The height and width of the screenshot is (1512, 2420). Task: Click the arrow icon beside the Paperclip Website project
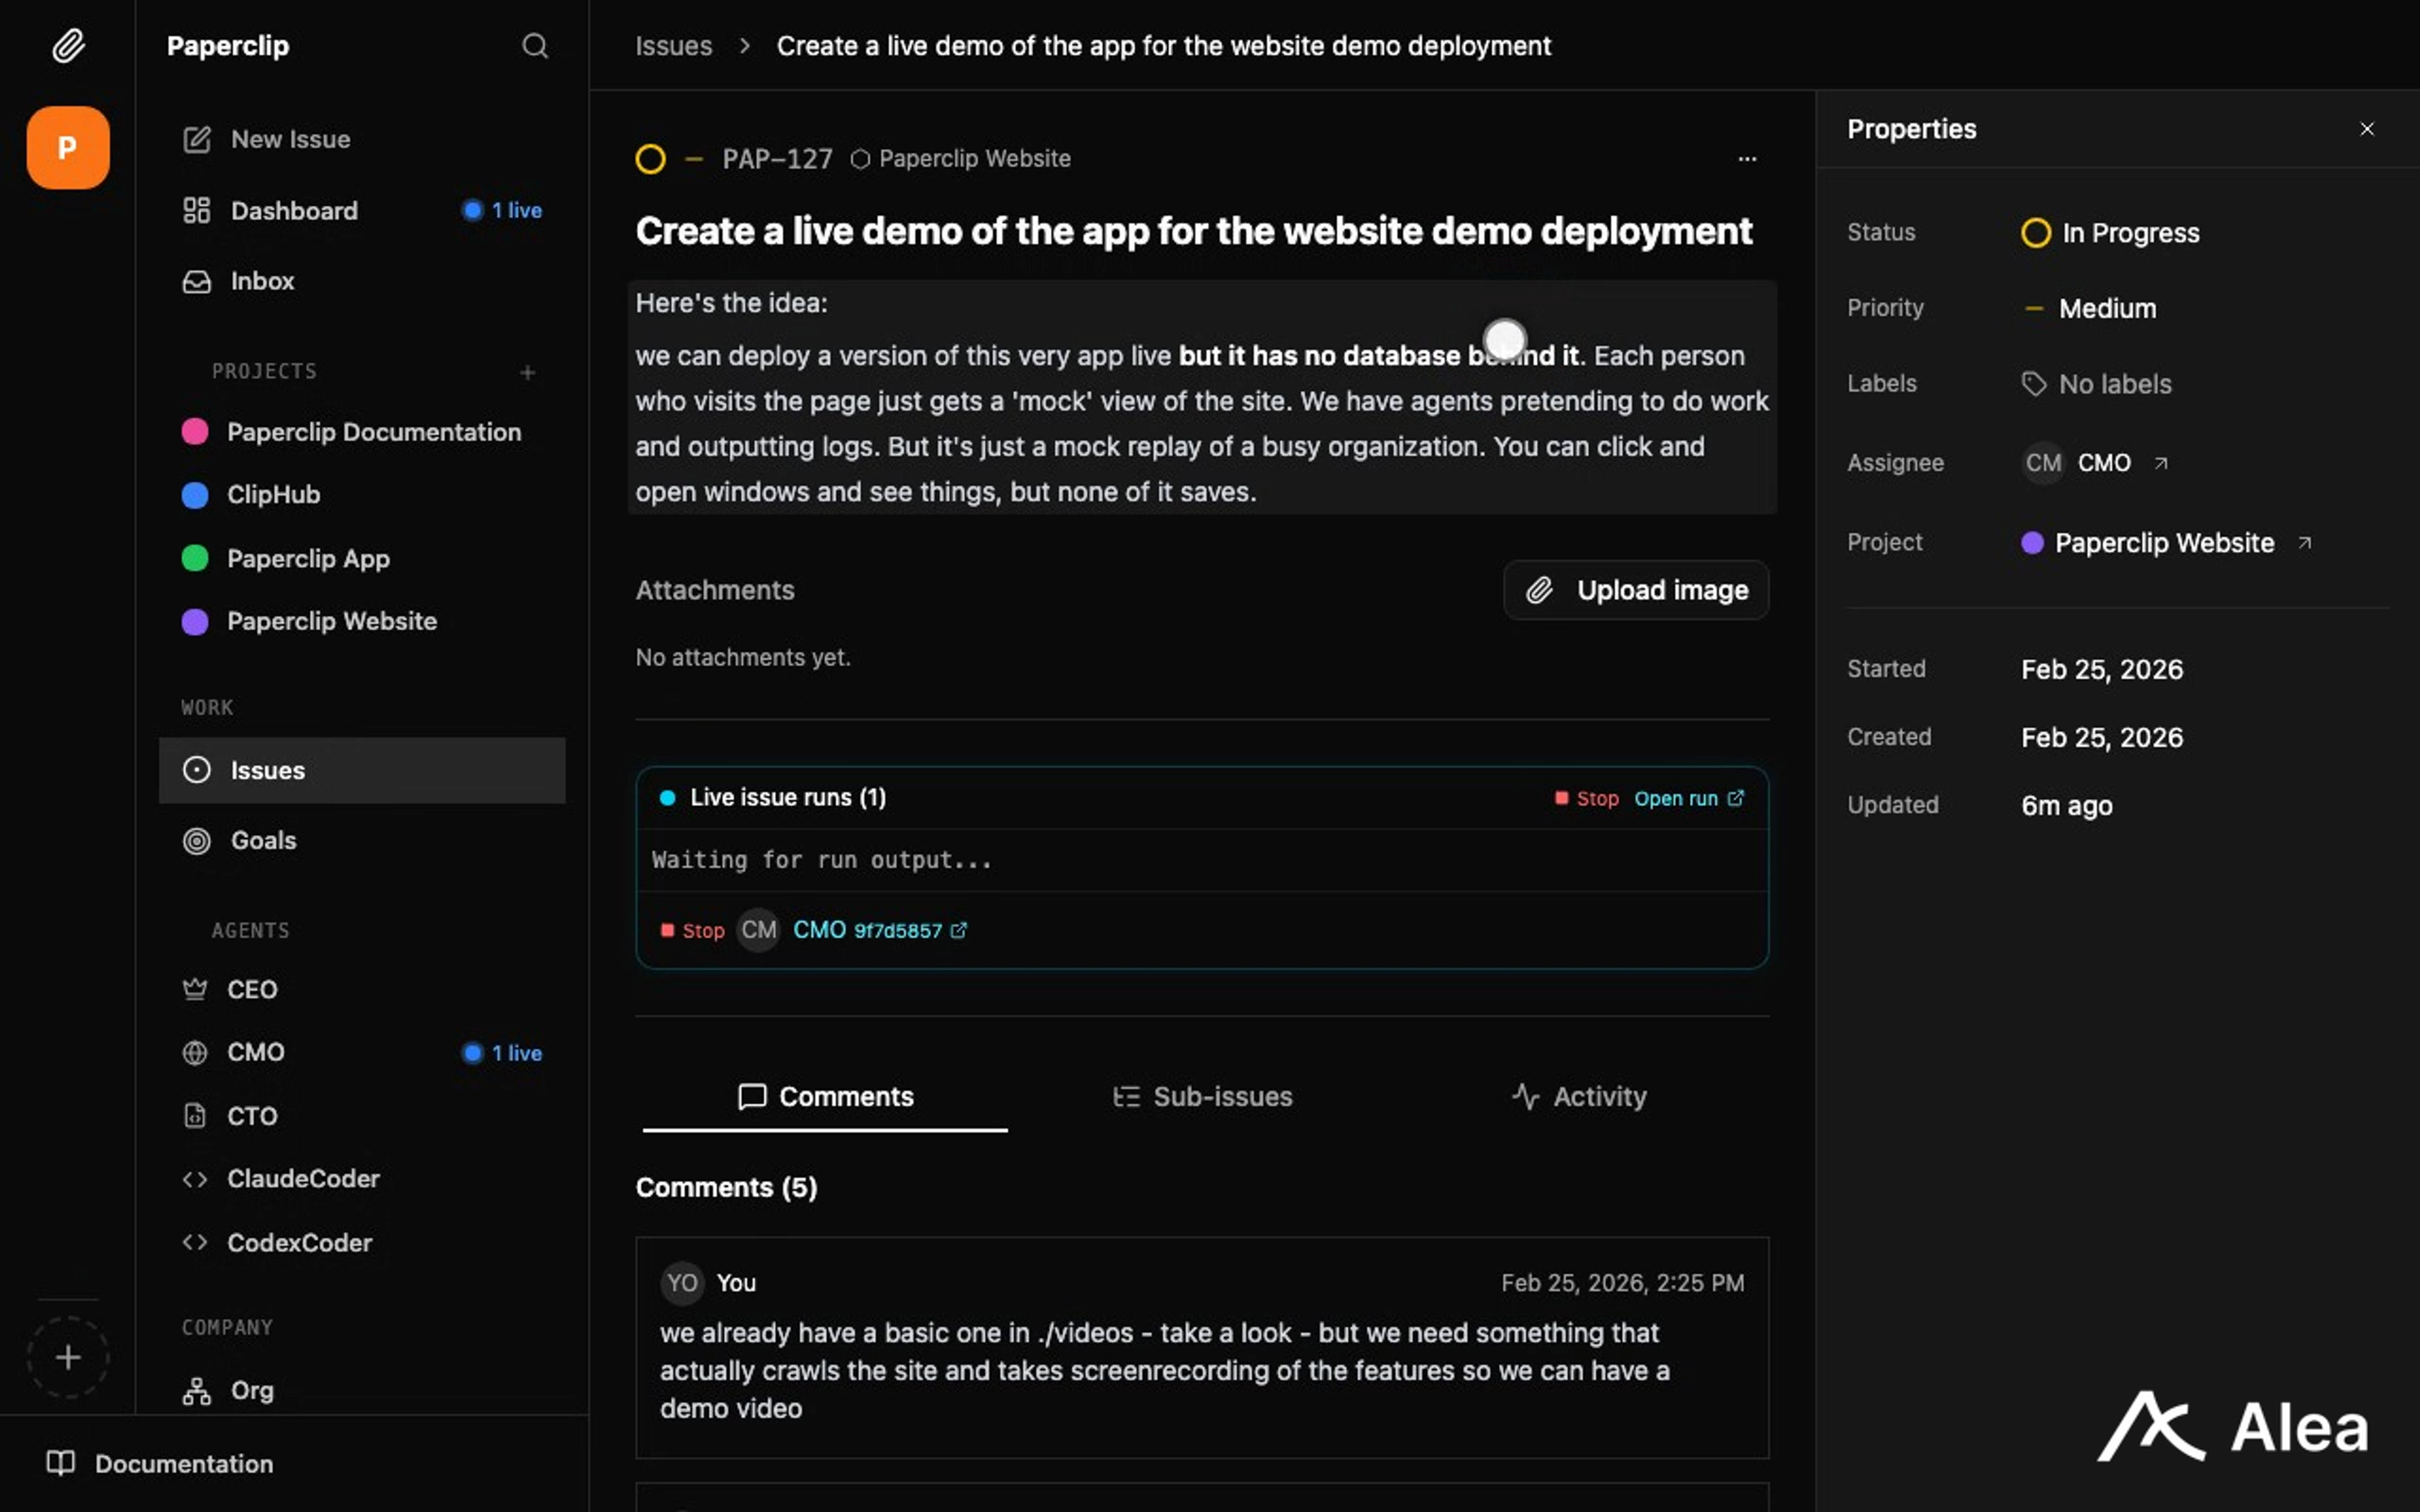(x=2305, y=543)
